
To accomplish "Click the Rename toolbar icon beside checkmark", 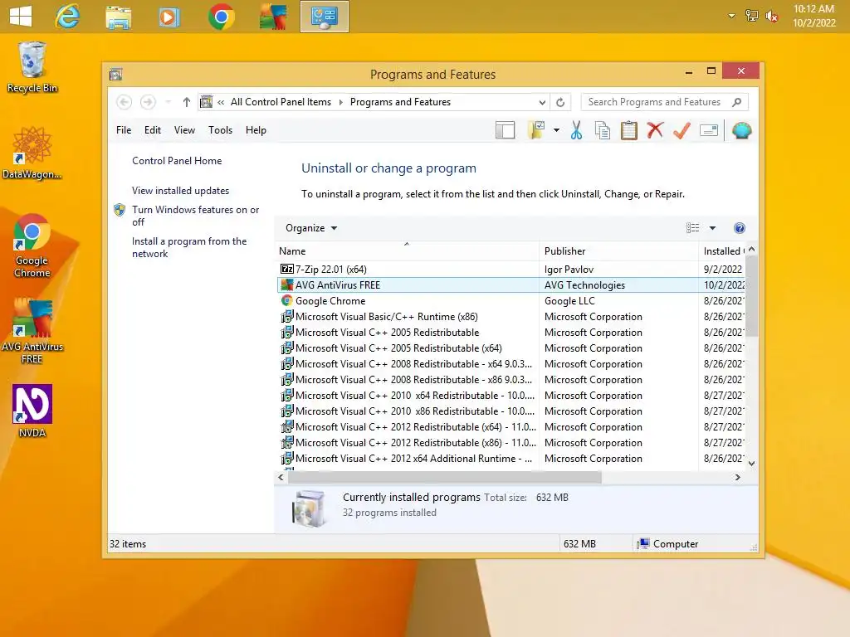I will tap(709, 130).
